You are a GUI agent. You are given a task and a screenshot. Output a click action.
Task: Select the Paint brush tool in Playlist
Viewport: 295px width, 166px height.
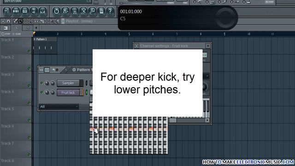[21, 21]
